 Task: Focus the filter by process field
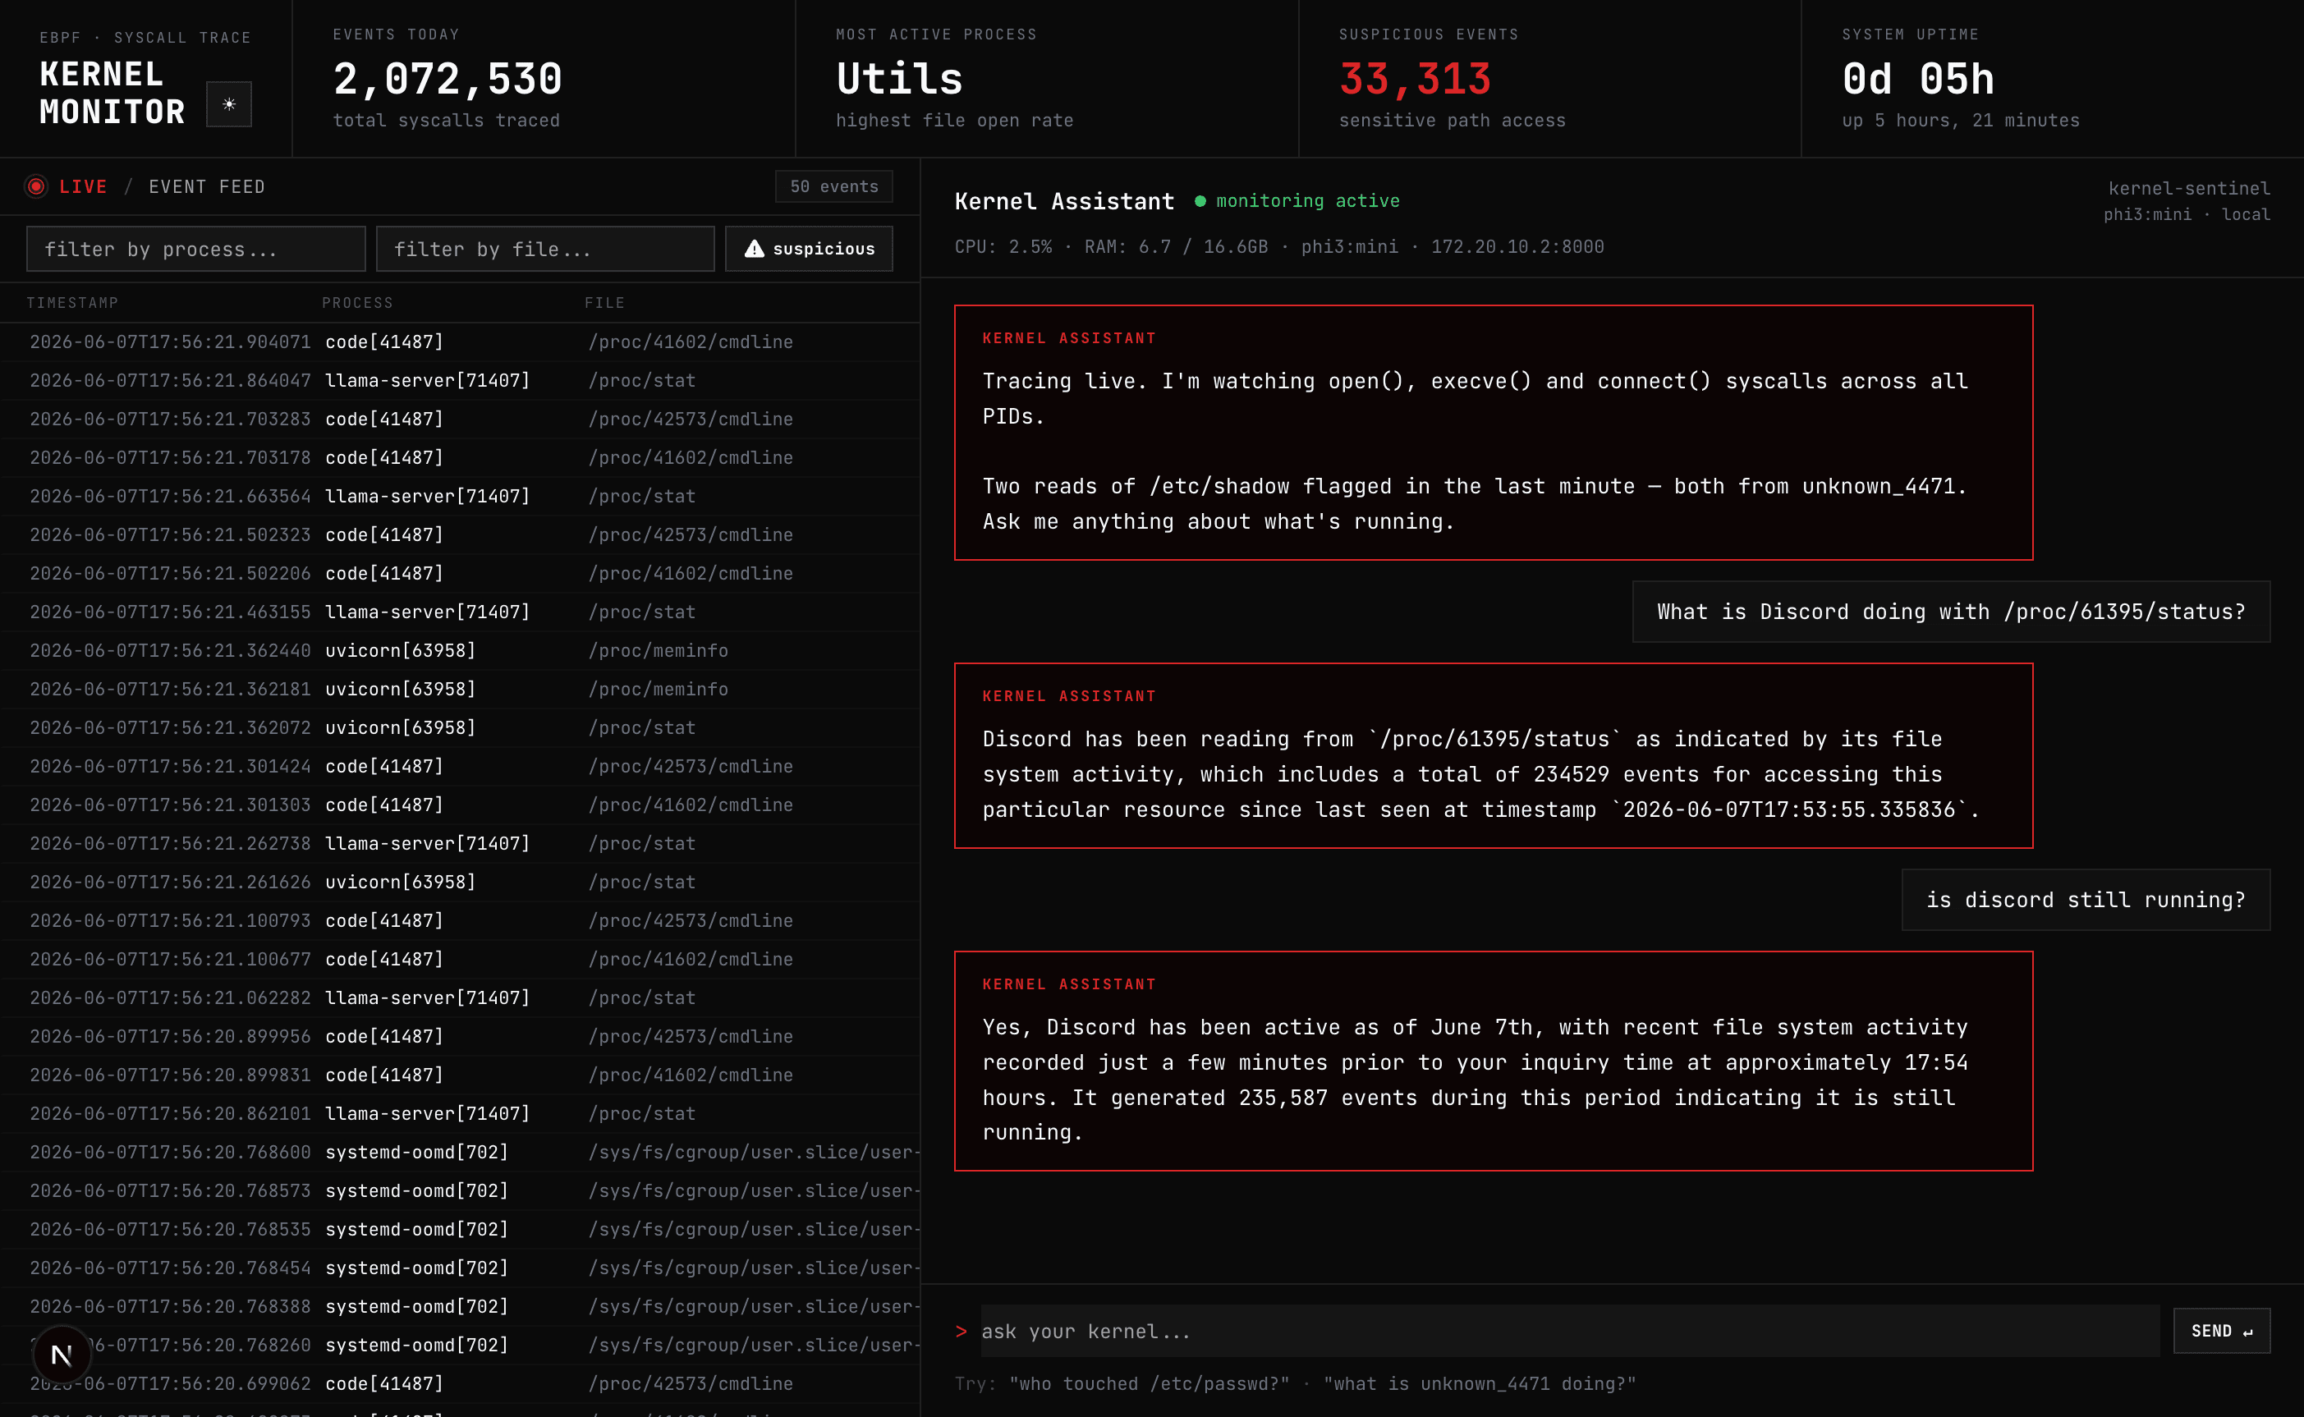(x=196, y=249)
